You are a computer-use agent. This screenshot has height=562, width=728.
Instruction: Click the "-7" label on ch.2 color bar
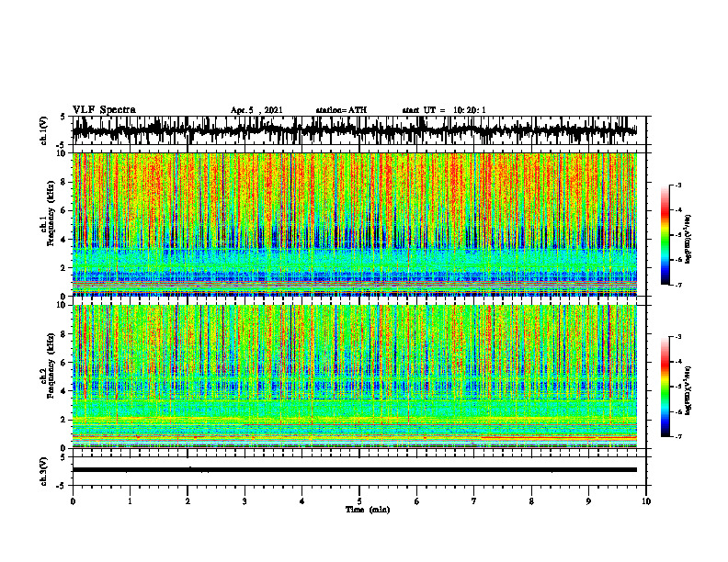pos(678,436)
